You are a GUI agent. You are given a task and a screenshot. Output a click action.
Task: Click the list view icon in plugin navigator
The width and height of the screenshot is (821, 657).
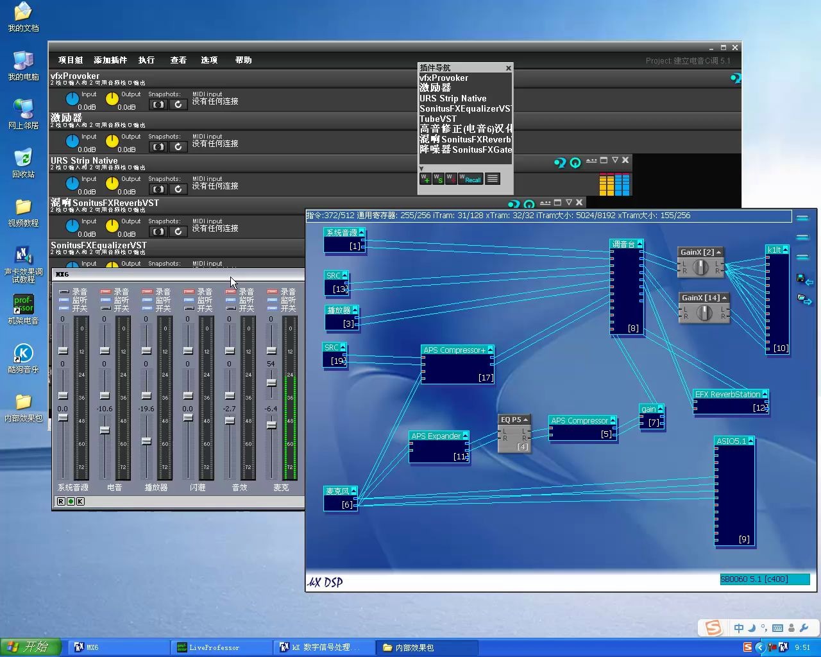493,178
